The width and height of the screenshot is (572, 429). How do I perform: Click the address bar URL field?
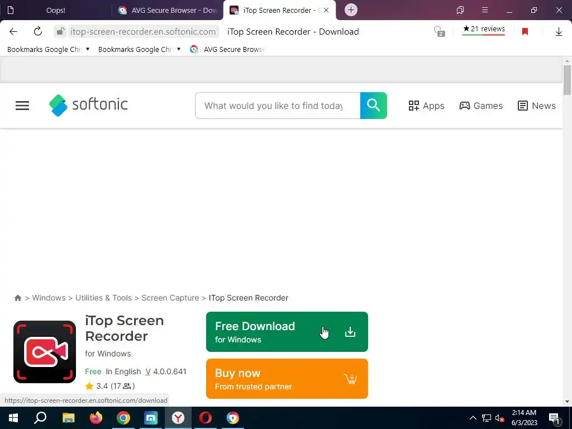(143, 32)
